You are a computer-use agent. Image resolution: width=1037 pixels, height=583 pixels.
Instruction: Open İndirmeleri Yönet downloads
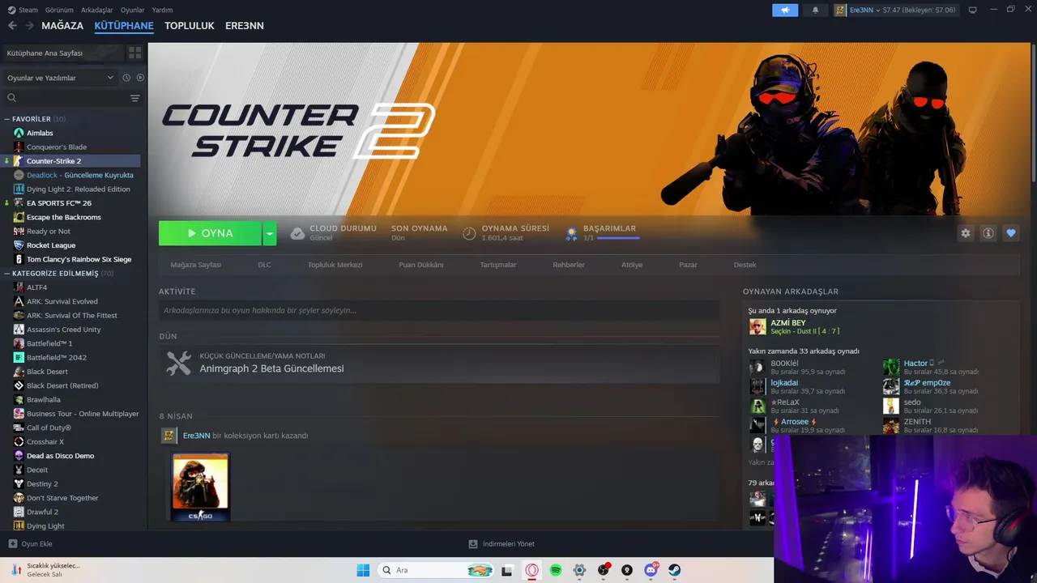click(x=501, y=544)
